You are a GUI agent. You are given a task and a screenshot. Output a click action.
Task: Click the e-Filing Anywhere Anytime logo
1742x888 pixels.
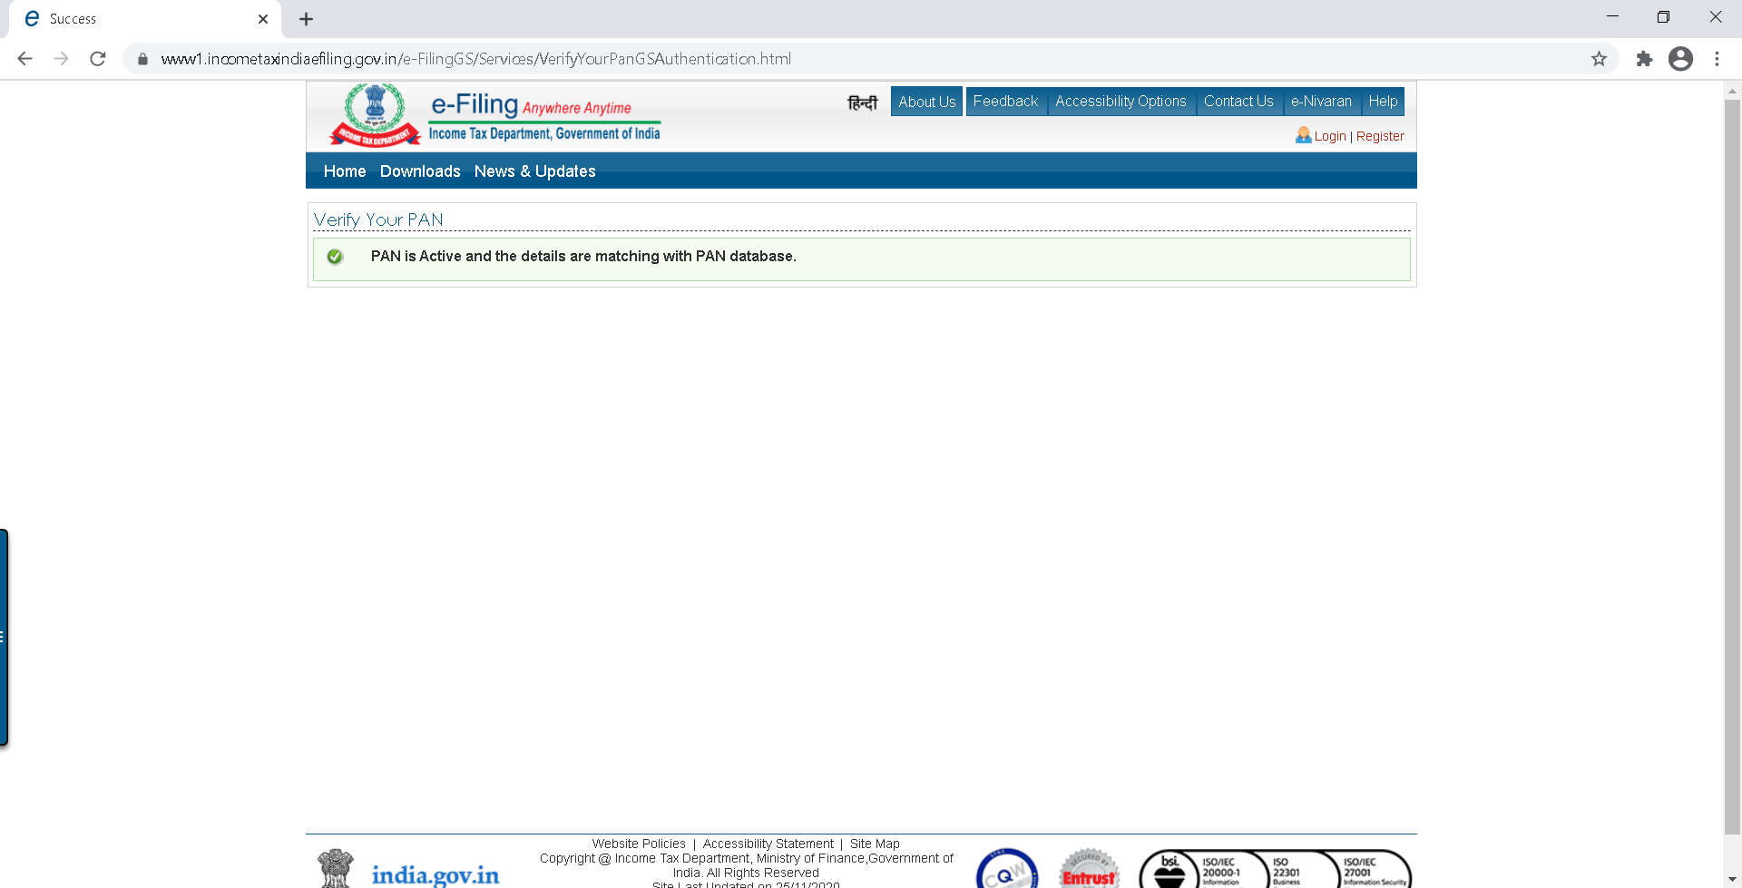point(544,118)
